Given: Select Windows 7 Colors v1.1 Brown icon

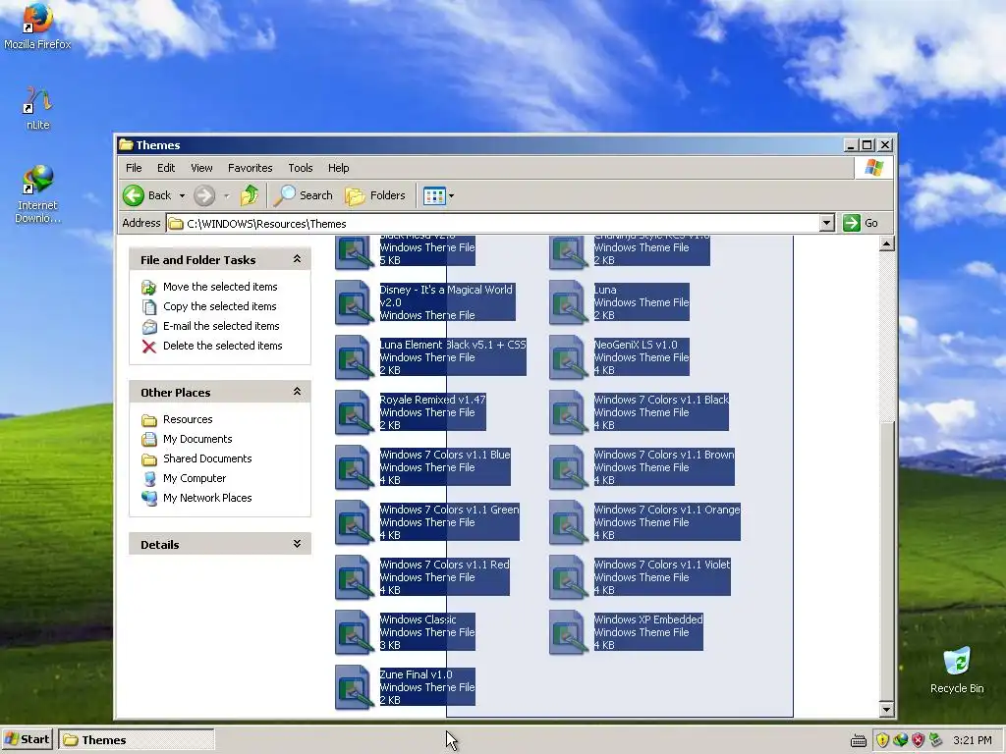Looking at the screenshot, I should click(568, 467).
